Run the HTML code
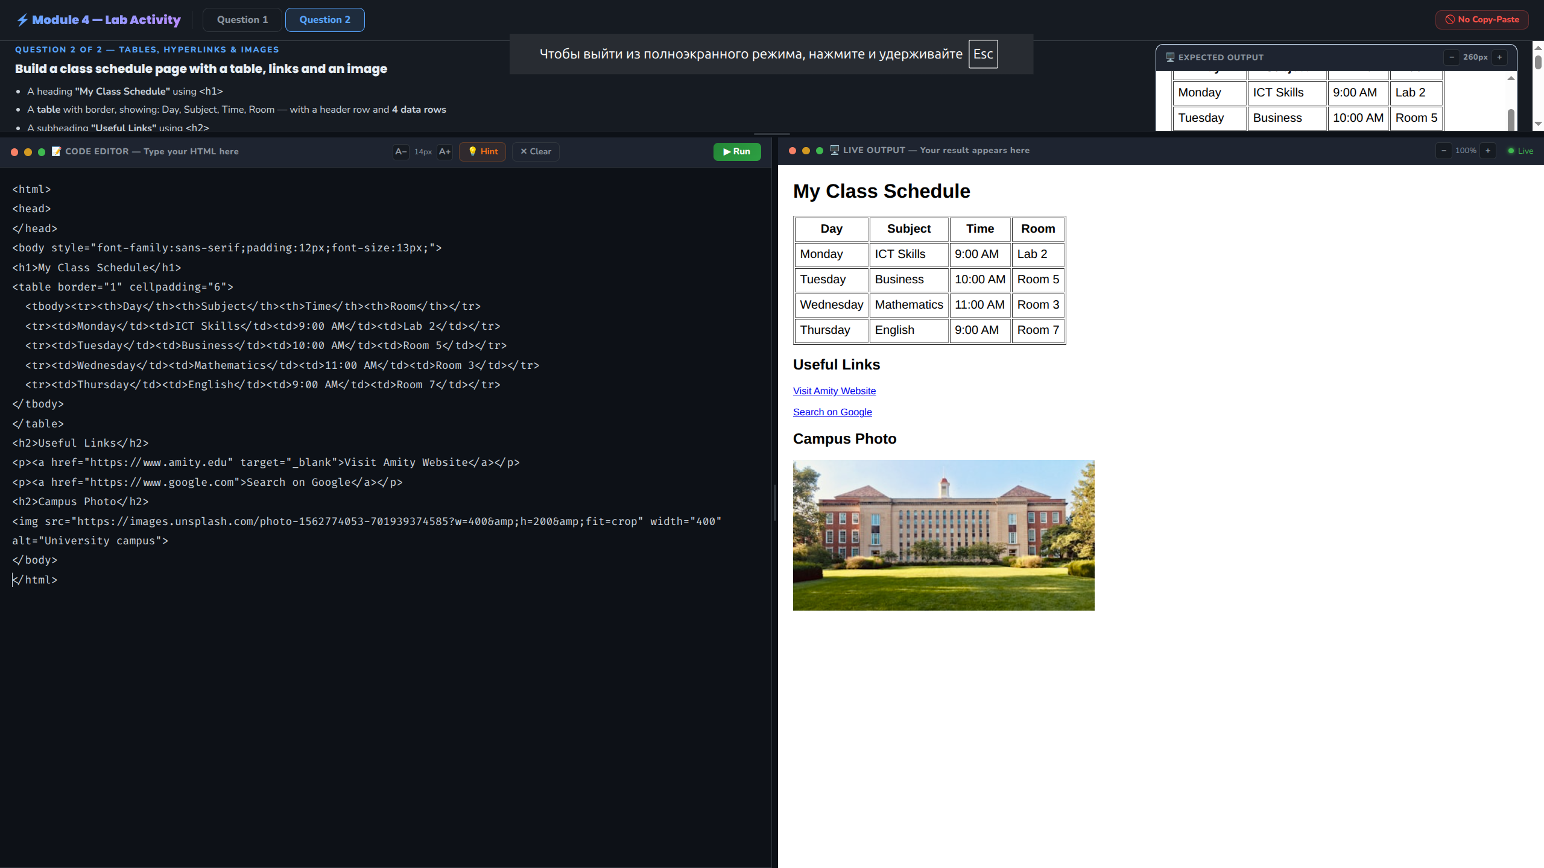 (736, 151)
